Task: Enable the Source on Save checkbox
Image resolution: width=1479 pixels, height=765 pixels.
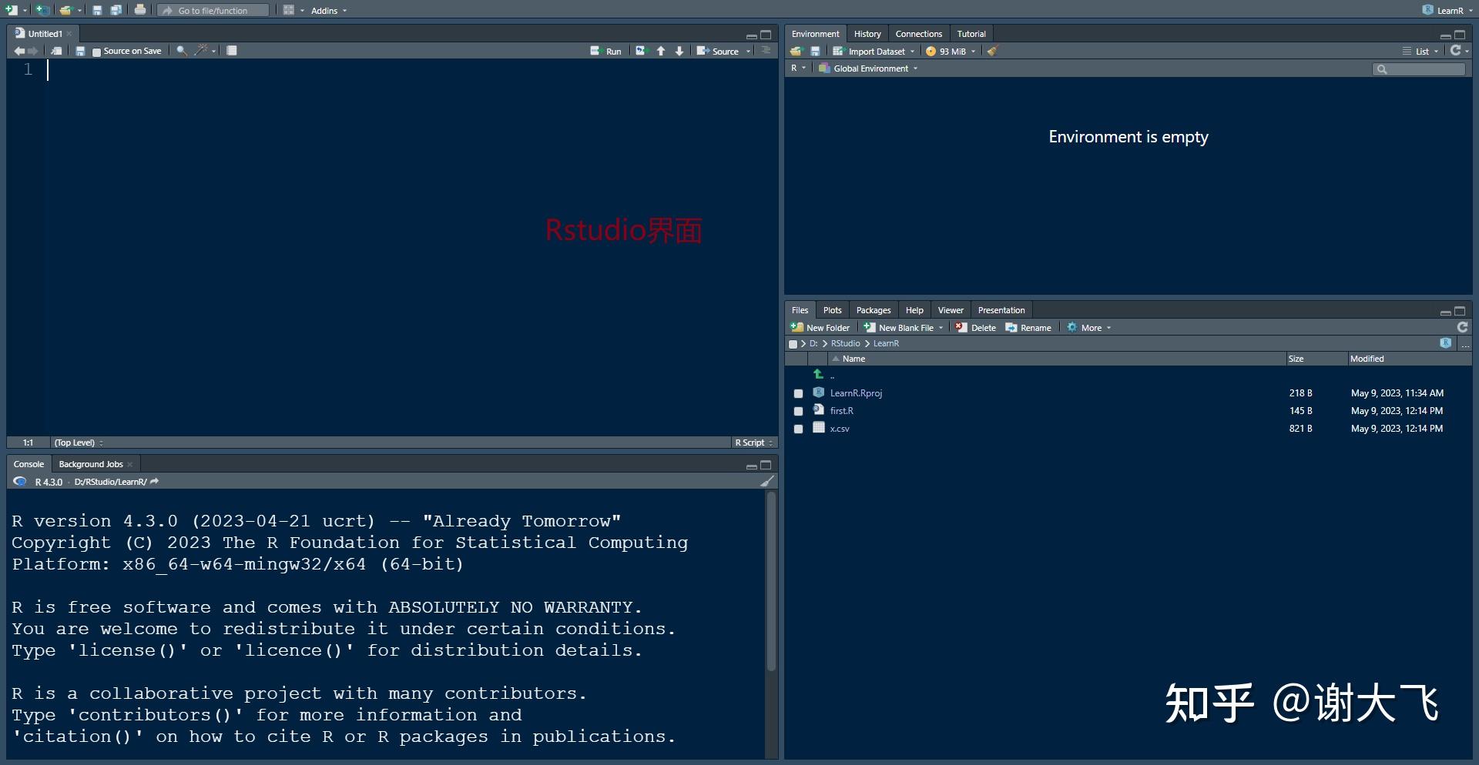Action: (97, 51)
